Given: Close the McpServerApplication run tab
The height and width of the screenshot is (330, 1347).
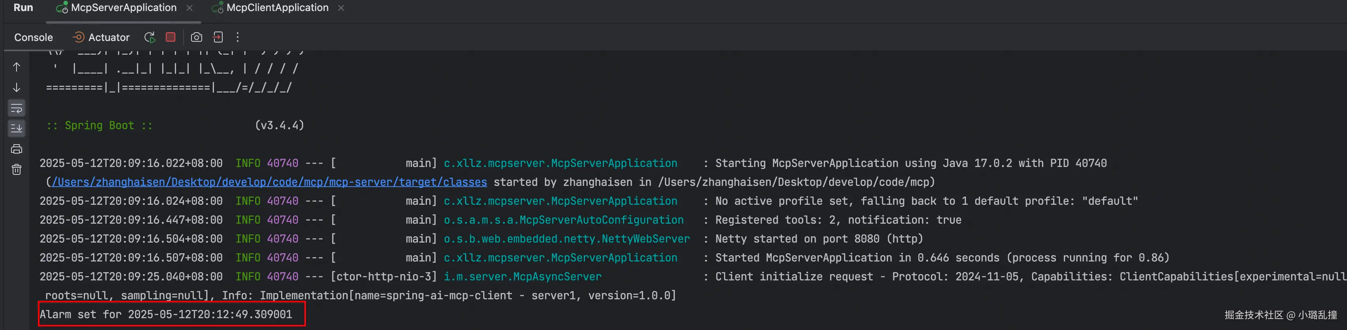Looking at the screenshot, I should [x=189, y=8].
